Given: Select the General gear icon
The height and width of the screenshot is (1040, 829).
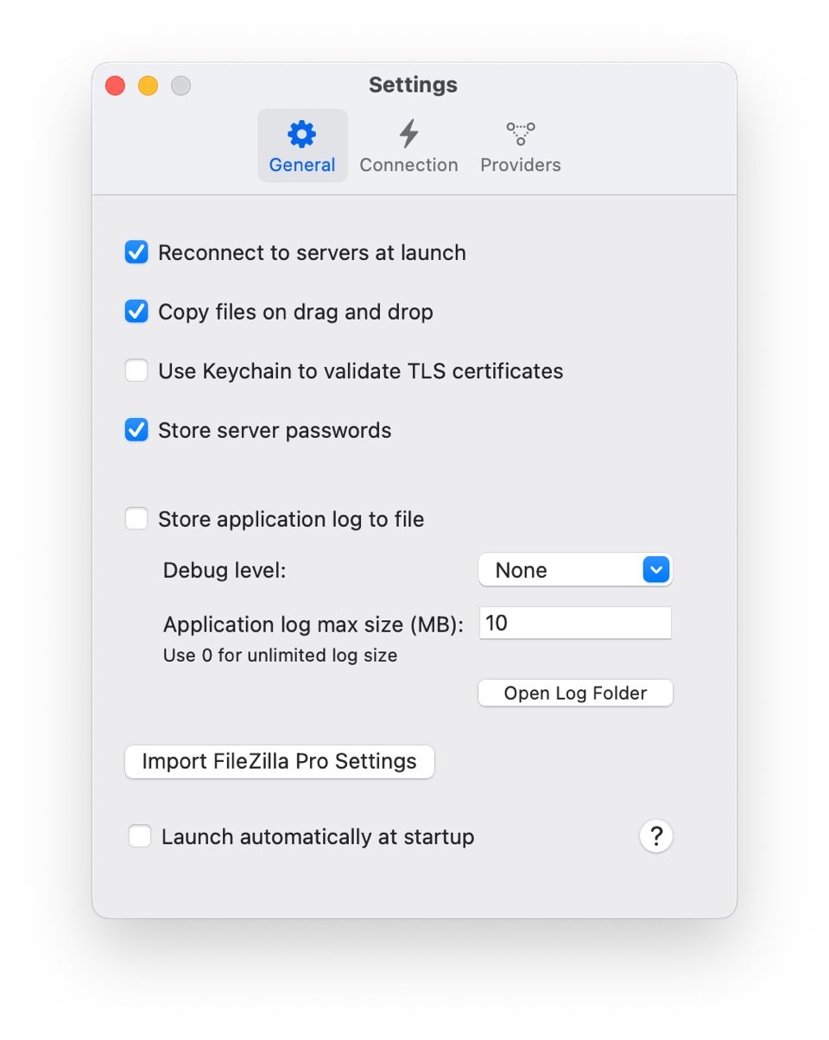Looking at the screenshot, I should pos(301,134).
